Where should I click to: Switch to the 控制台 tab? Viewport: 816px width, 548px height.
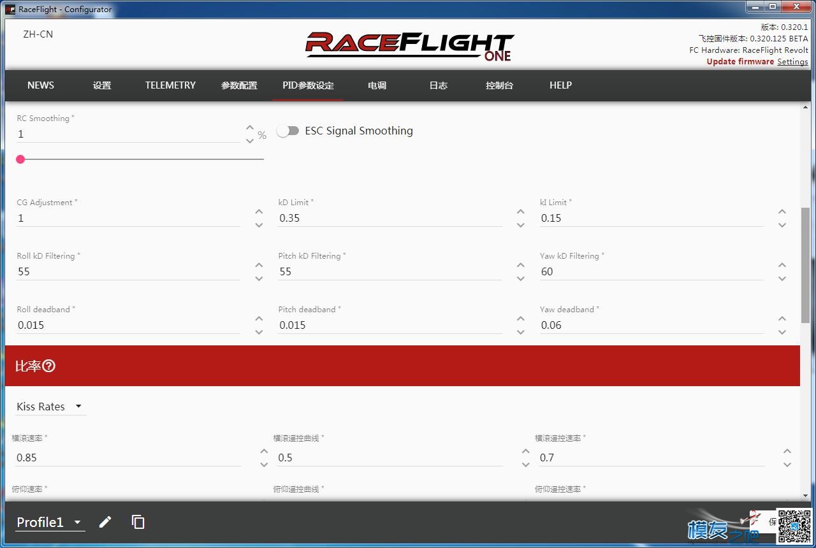tap(499, 85)
